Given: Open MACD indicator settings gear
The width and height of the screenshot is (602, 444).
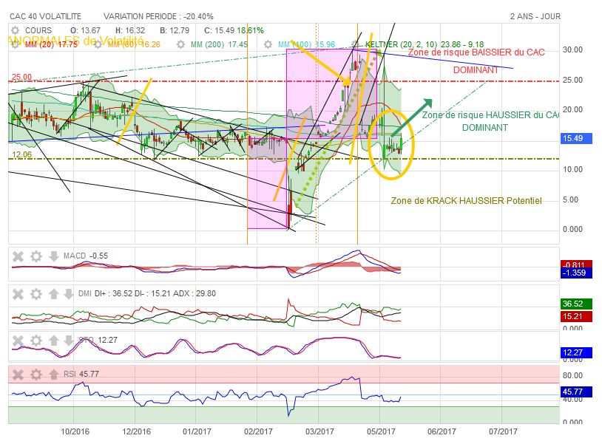Looking at the screenshot, I should (x=36, y=256).
